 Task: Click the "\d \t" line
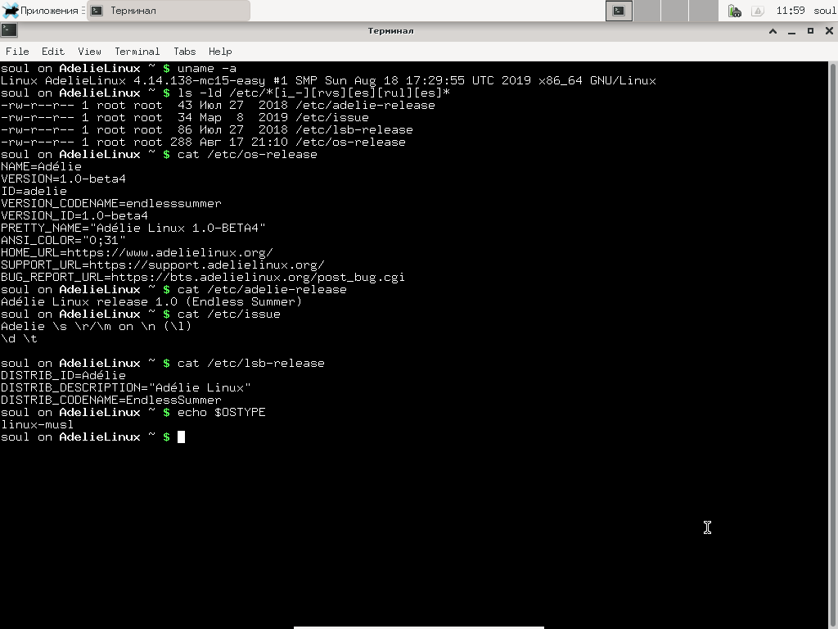coord(19,338)
